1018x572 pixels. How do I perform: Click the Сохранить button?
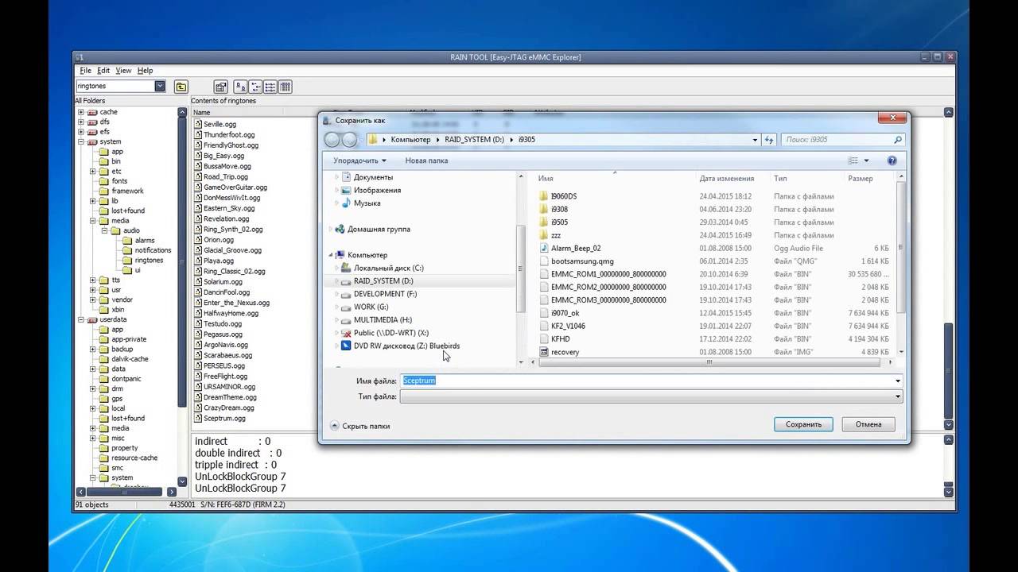coord(803,424)
